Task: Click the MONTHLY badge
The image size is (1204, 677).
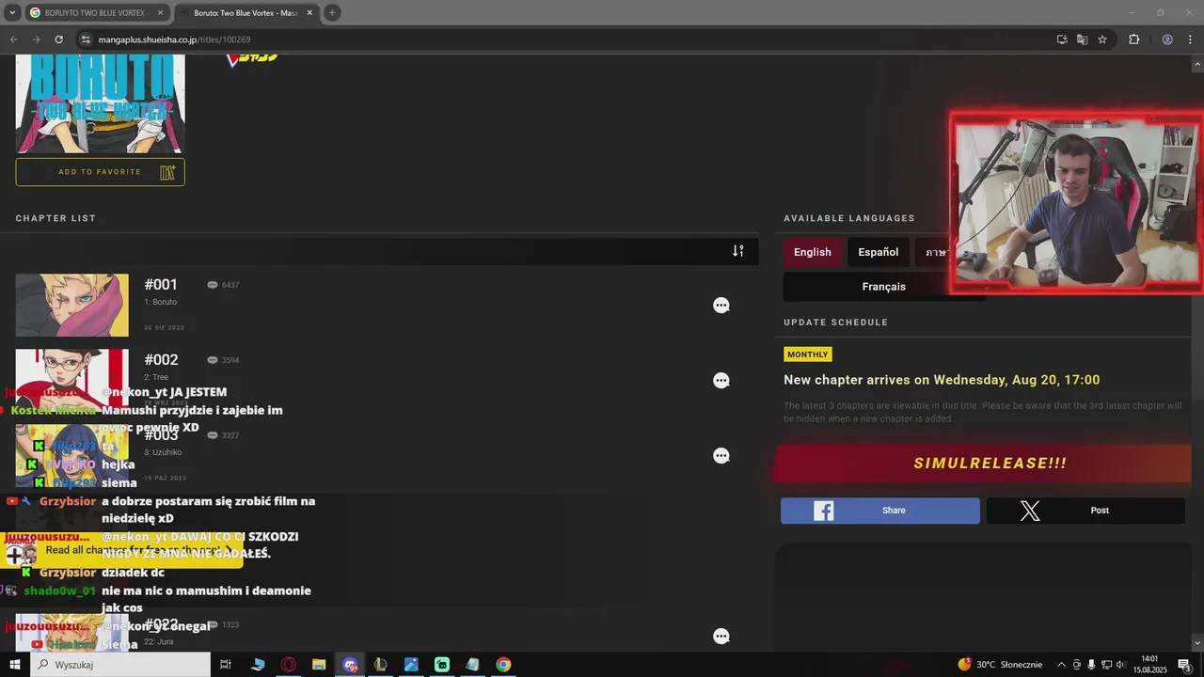Action: (x=808, y=354)
